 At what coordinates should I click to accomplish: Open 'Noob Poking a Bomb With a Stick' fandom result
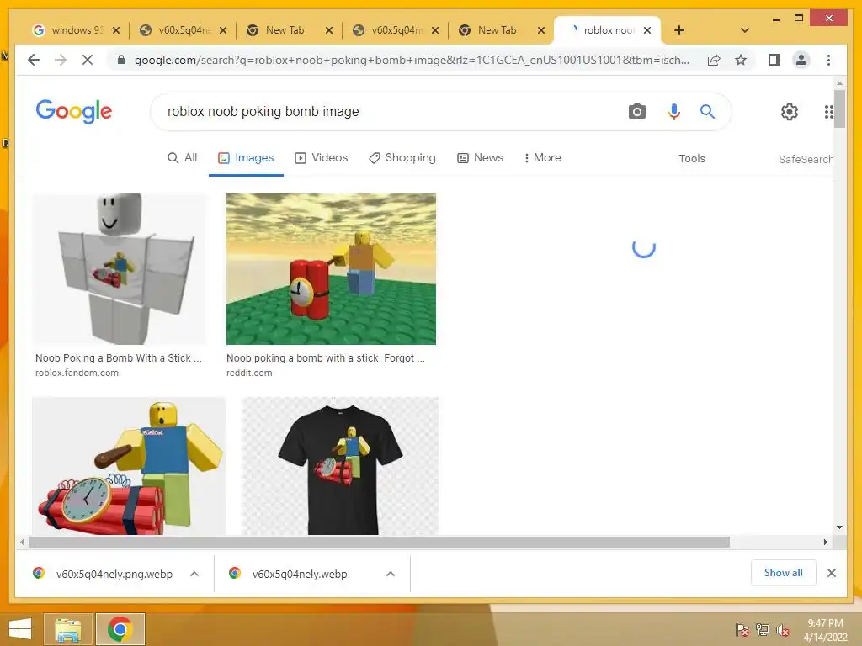coord(118,358)
